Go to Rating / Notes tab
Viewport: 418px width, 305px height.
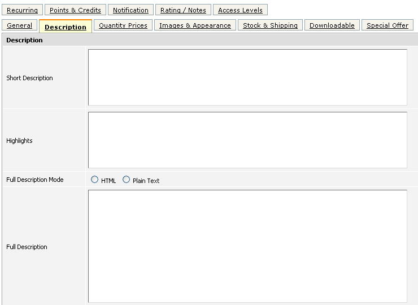coord(183,10)
